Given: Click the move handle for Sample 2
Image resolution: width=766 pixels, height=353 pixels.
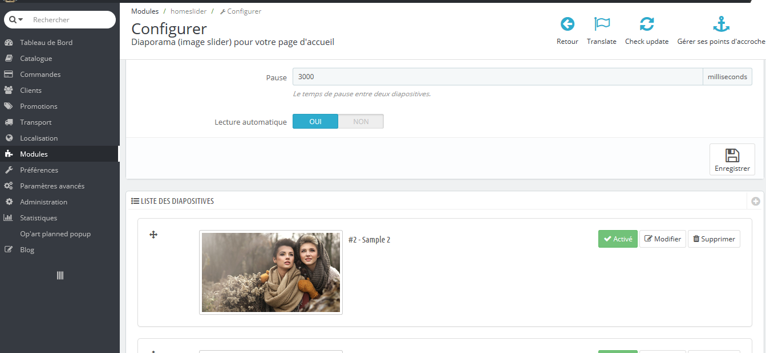Looking at the screenshot, I should click(153, 235).
